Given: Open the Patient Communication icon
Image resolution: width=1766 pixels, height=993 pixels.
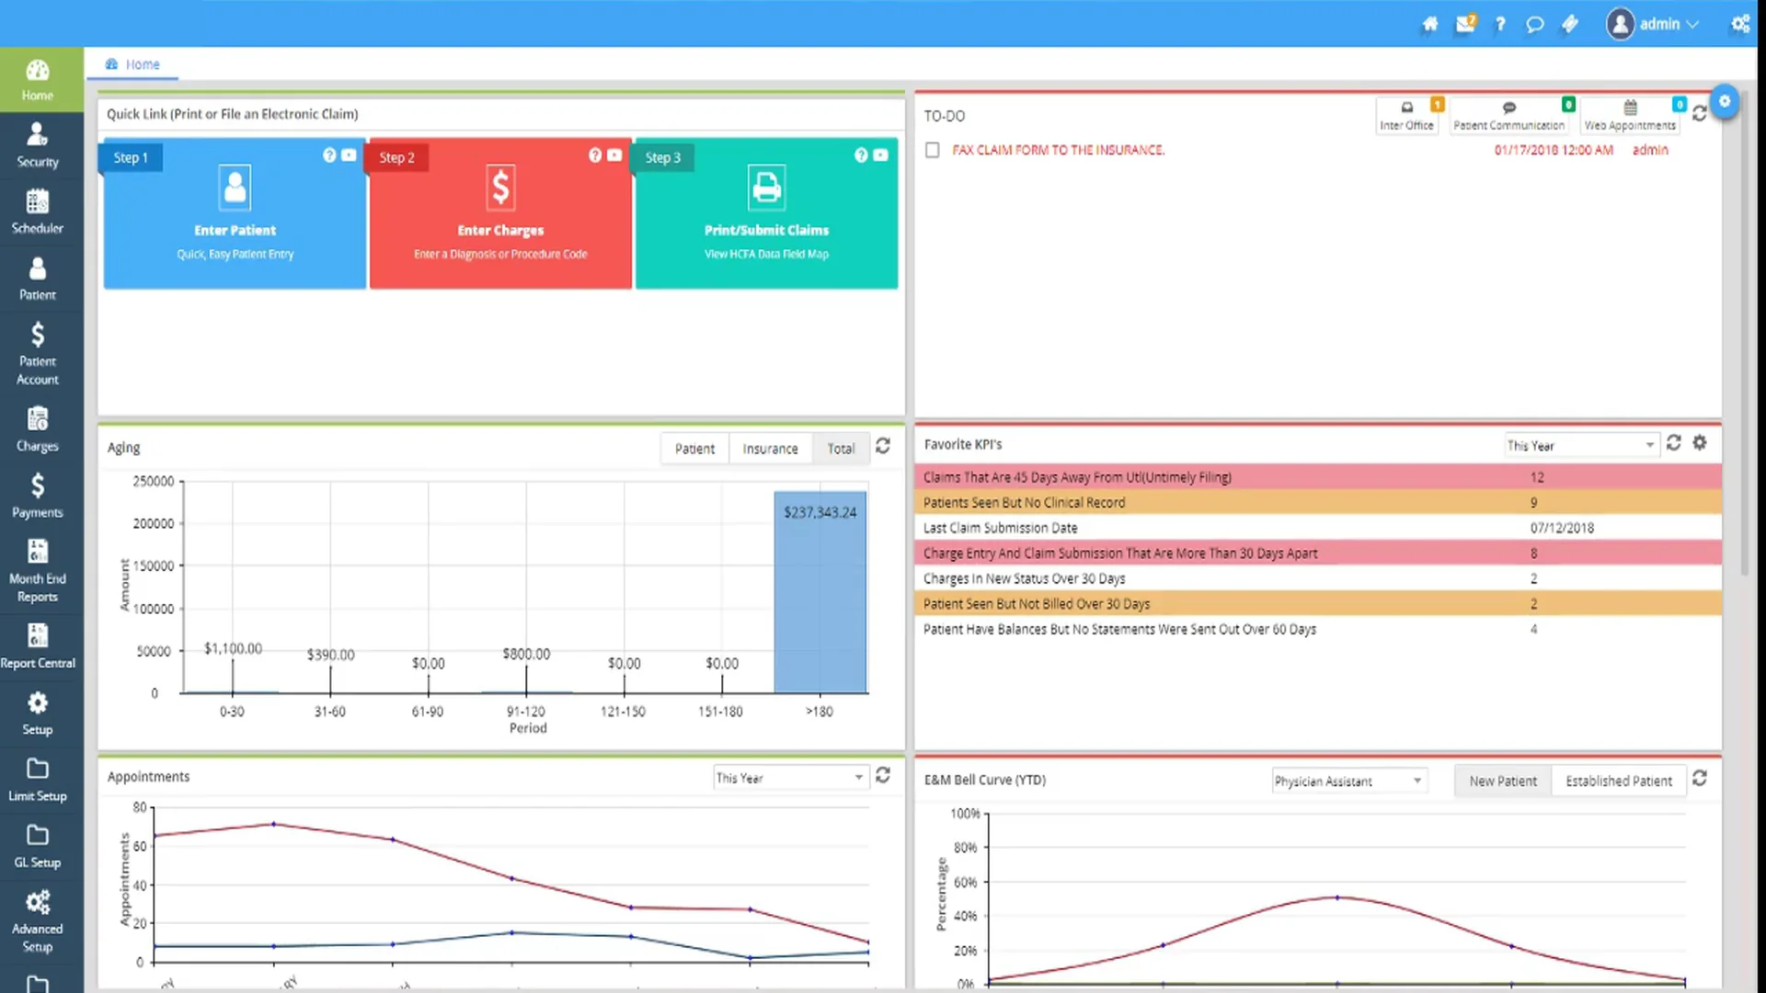Looking at the screenshot, I should [1509, 110].
